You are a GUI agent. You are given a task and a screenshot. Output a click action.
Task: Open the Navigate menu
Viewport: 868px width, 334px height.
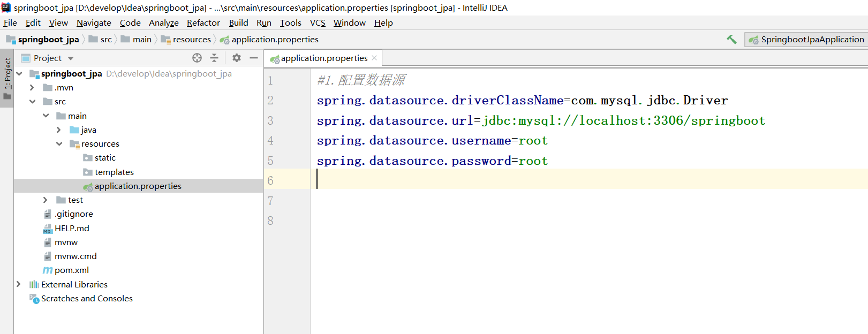pos(94,23)
